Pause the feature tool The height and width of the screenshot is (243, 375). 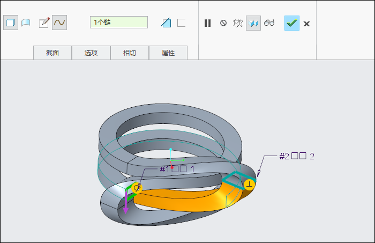[x=208, y=23]
